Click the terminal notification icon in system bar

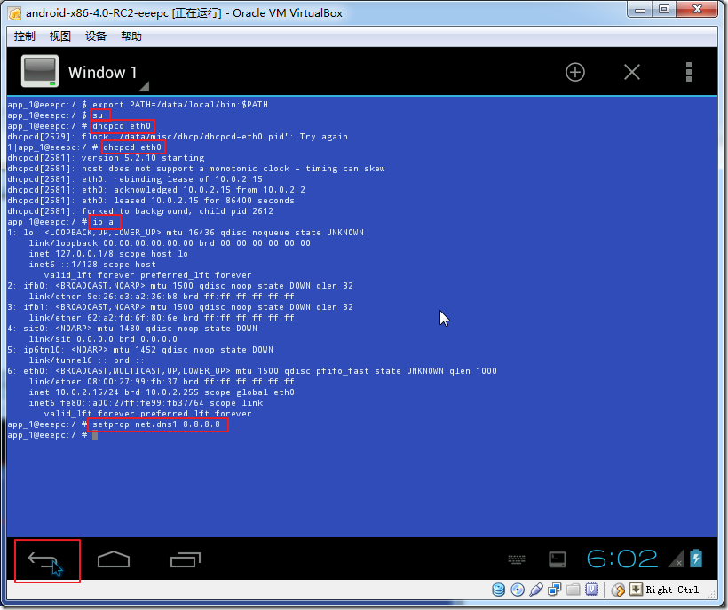coord(558,559)
